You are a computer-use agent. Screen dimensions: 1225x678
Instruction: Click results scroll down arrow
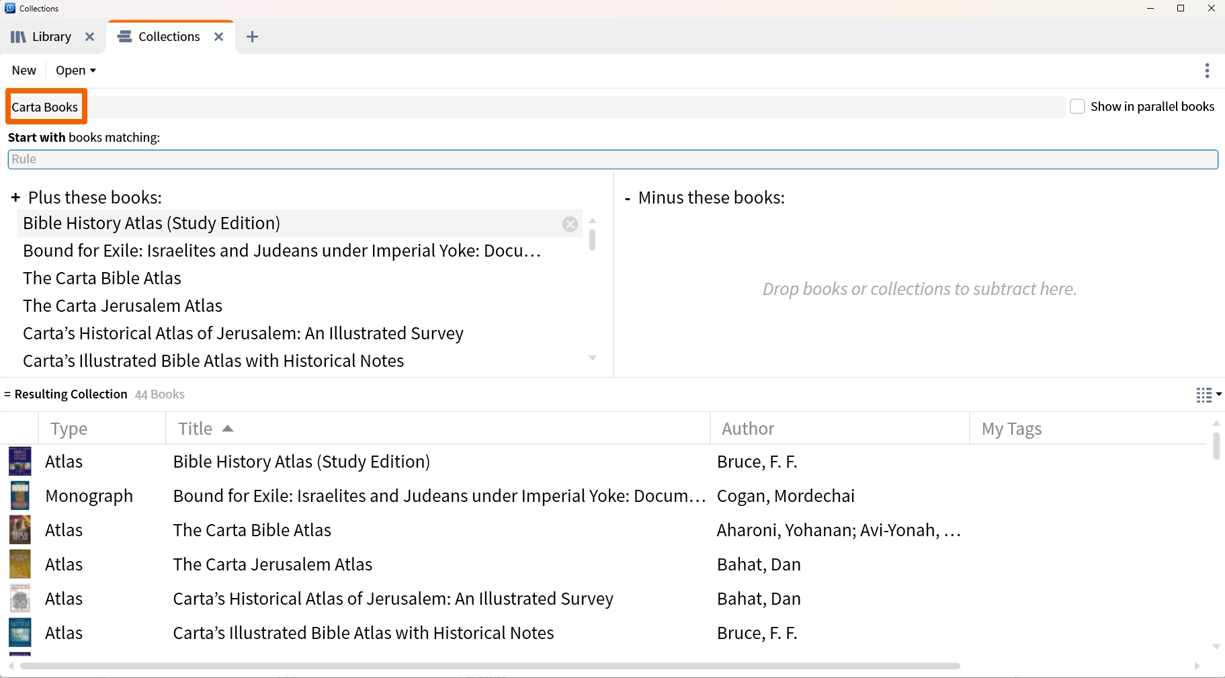1216,646
